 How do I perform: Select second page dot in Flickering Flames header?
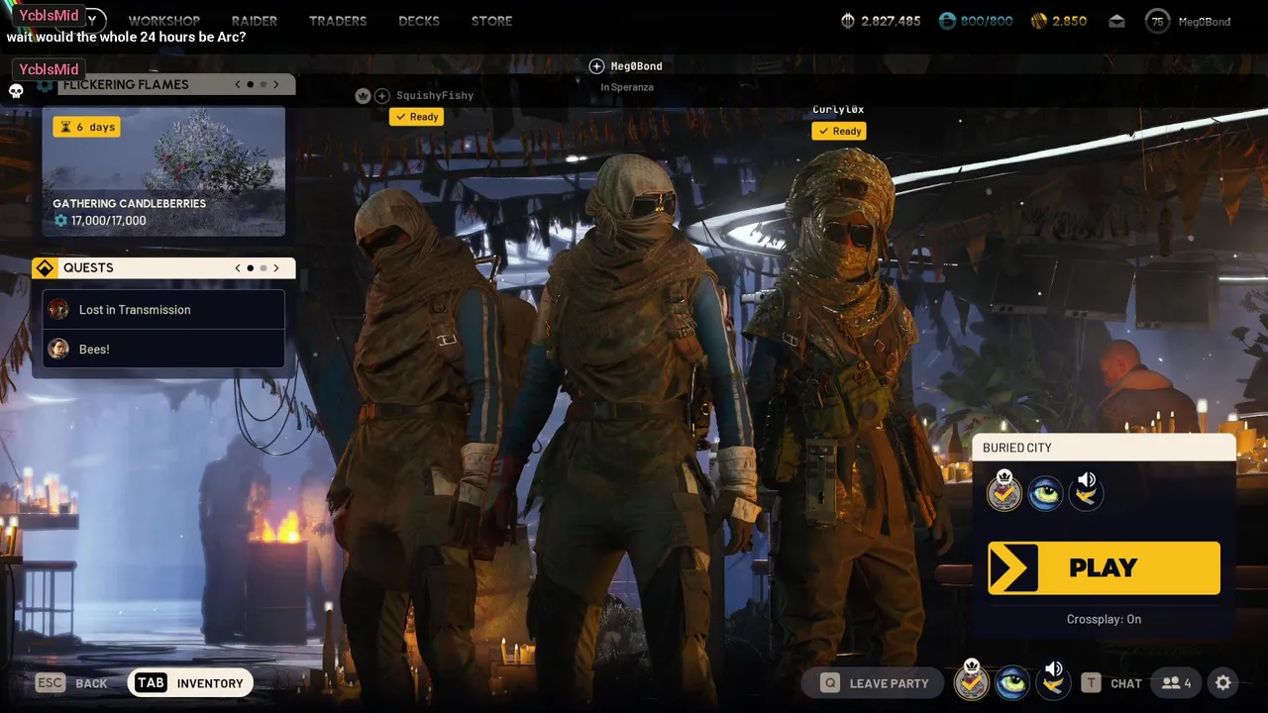pyautogui.click(x=264, y=84)
